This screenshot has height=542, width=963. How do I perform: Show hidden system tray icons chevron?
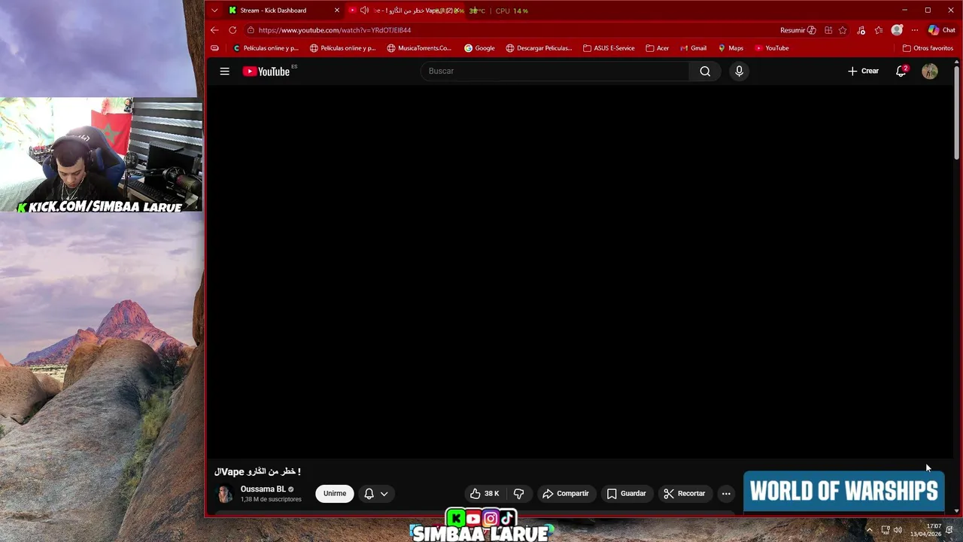869,530
